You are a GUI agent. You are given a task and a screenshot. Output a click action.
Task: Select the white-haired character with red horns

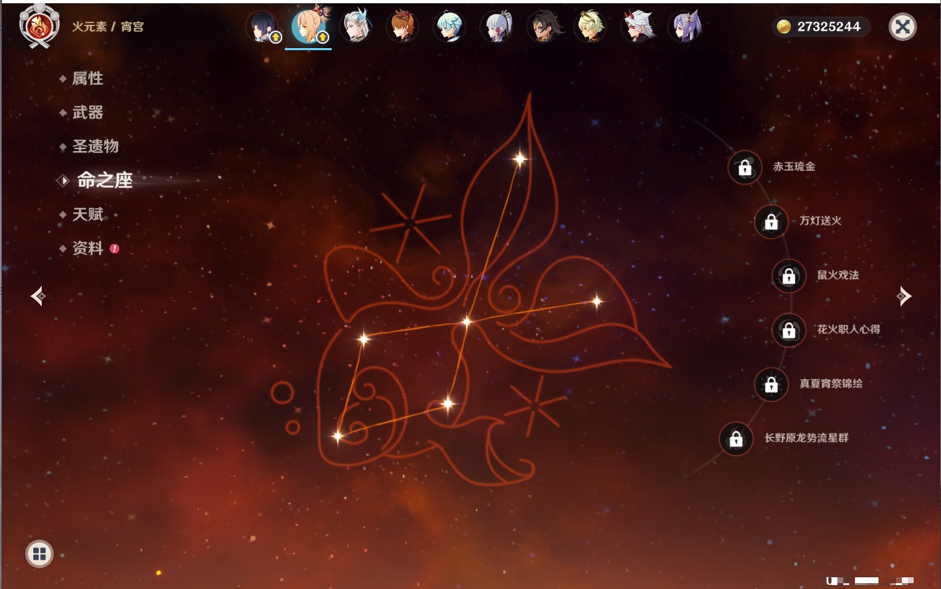coord(637,27)
